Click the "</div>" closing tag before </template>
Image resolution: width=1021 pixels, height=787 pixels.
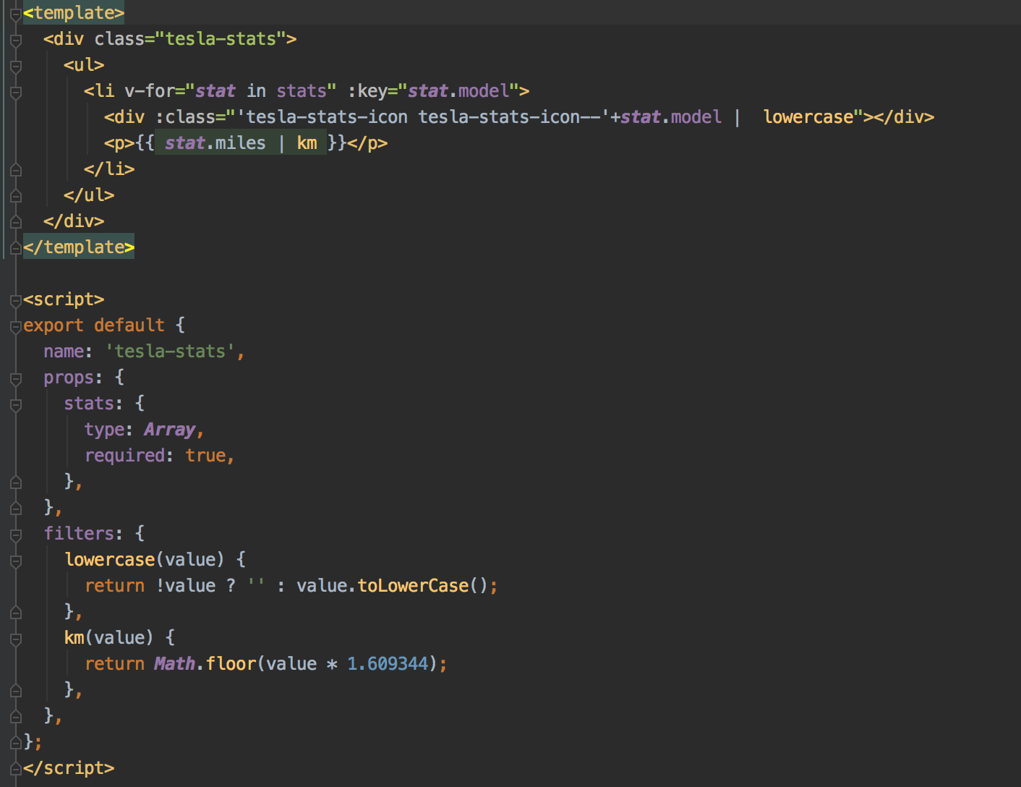pyautogui.click(x=74, y=221)
